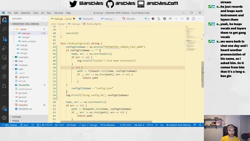
Task: Click the Split Editor icon
Action: [x=194, y=19]
